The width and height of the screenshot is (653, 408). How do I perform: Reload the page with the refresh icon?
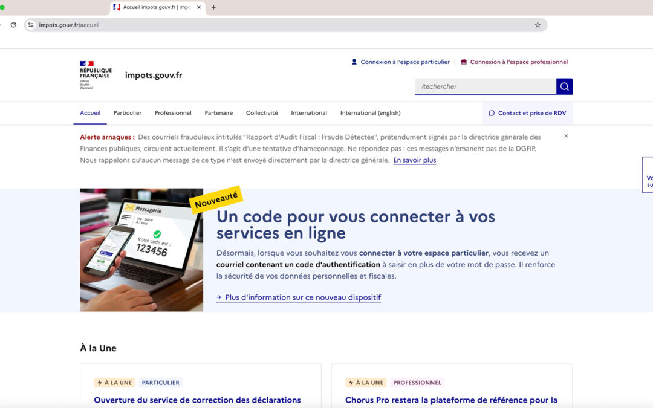click(13, 25)
